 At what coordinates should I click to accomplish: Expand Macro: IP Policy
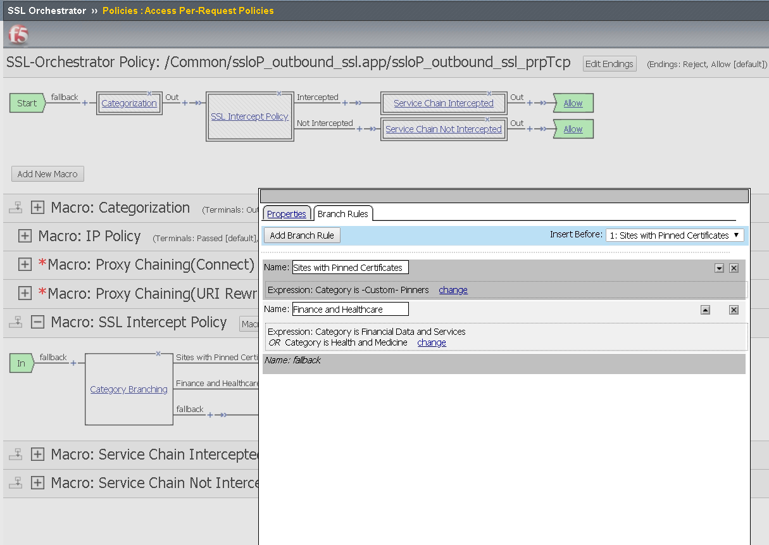(x=25, y=236)
